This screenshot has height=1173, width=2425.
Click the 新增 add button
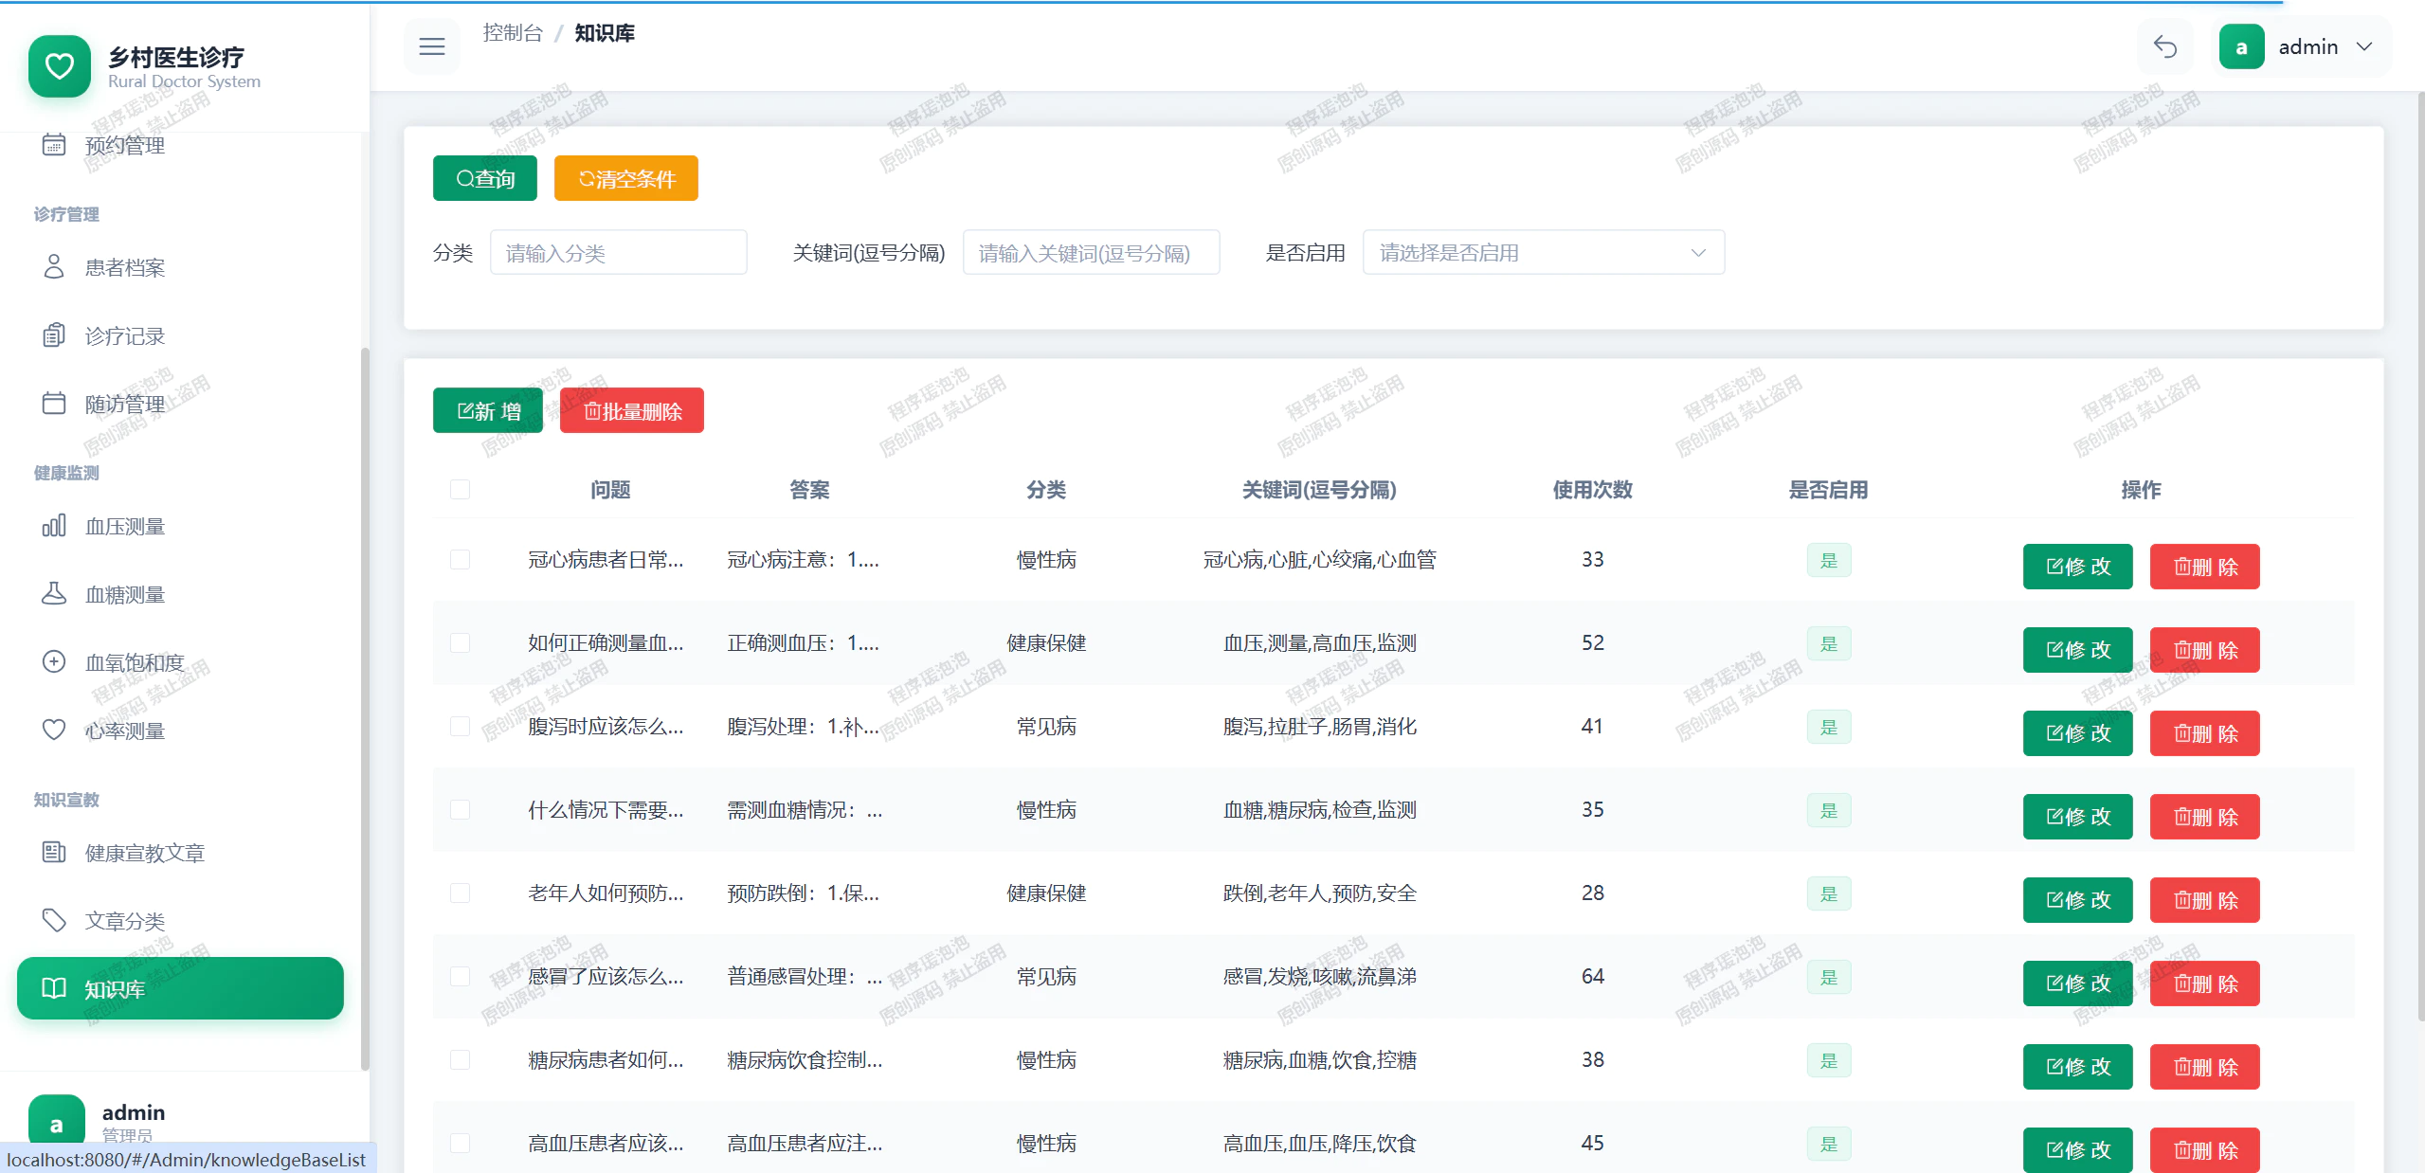[488, 410]
